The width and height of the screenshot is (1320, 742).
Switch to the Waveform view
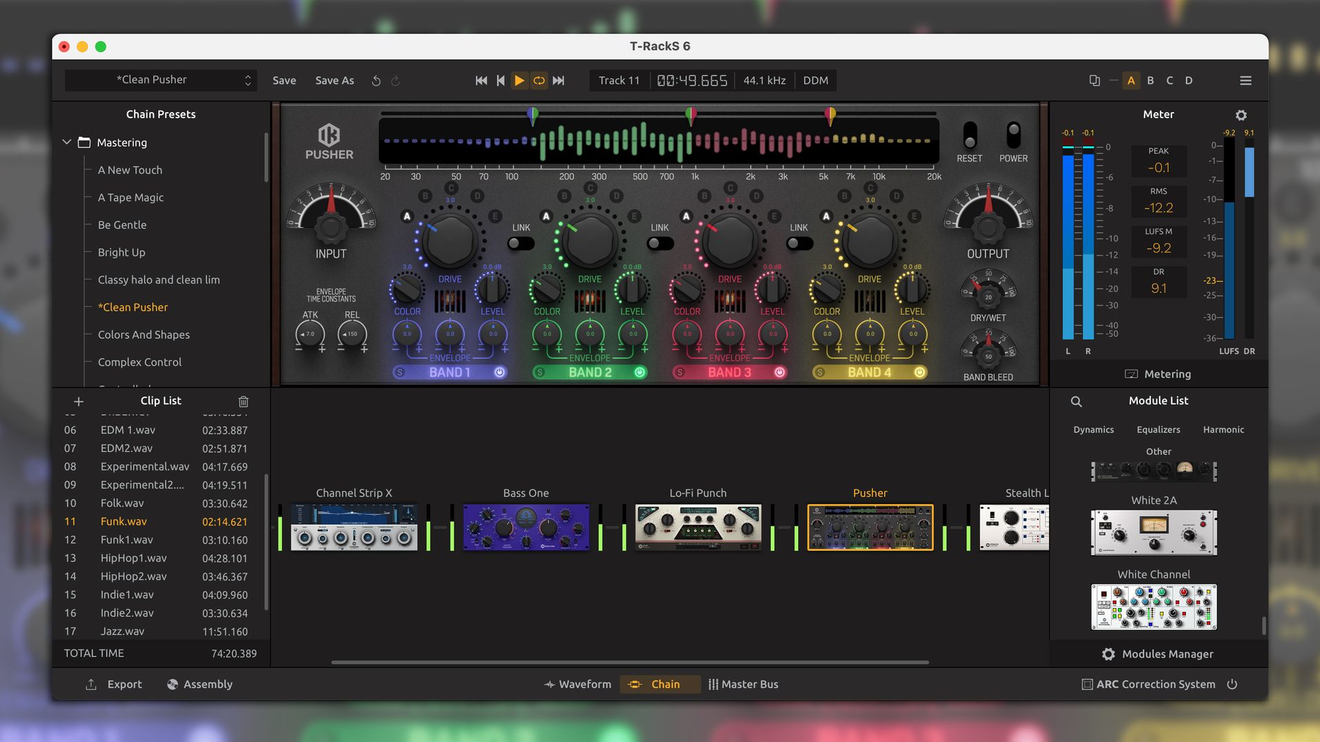click(577, 684)
